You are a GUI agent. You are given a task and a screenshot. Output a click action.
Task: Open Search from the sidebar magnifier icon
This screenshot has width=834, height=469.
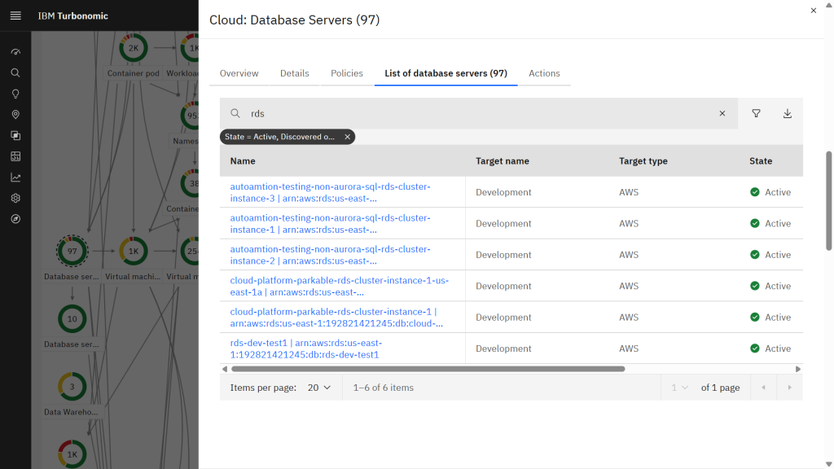[x=15, y=72]
